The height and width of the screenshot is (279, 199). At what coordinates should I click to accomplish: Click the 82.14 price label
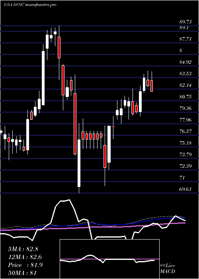point(185,85)
